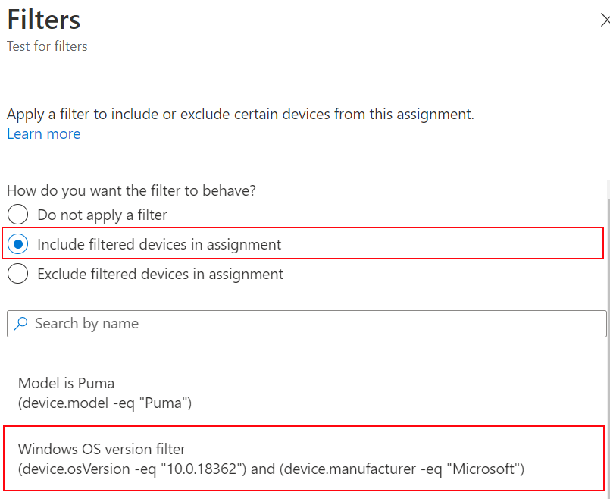Click the search box placeholder text
610x499 pixels.
click(x=85, y=324)
